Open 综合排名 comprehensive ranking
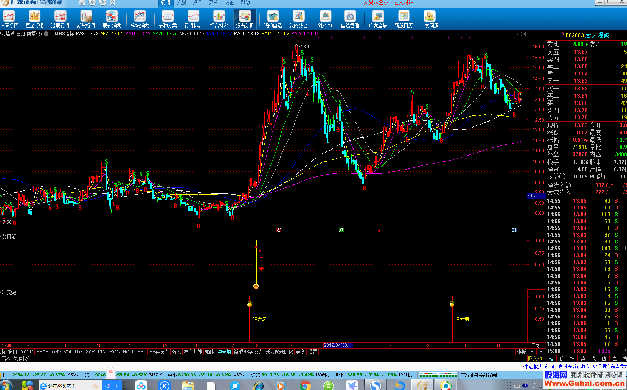Image resolution: width=627 pixels, height=390 pixels. pos(219,19)
